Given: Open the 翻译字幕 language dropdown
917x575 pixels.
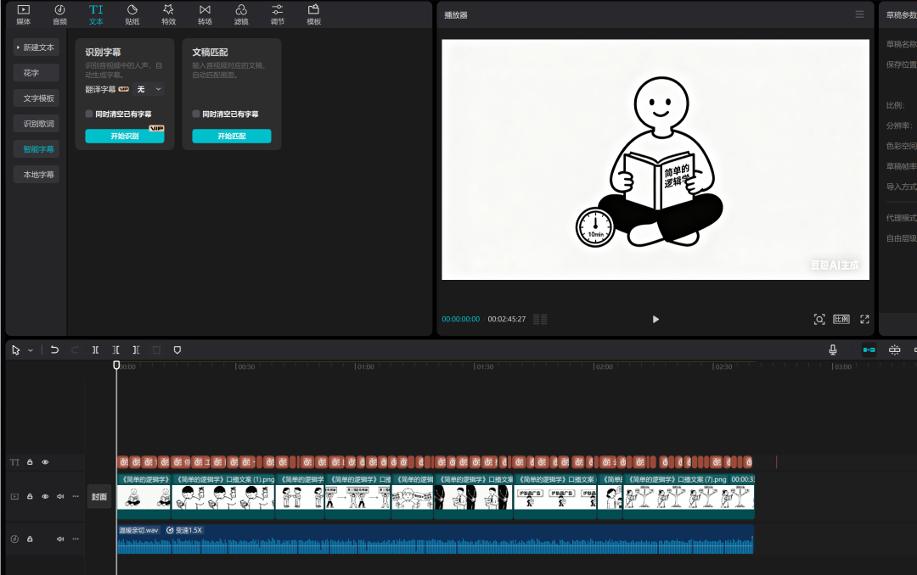Looking at the screenshot, I should pyautogui.click(x=149, y=89).
